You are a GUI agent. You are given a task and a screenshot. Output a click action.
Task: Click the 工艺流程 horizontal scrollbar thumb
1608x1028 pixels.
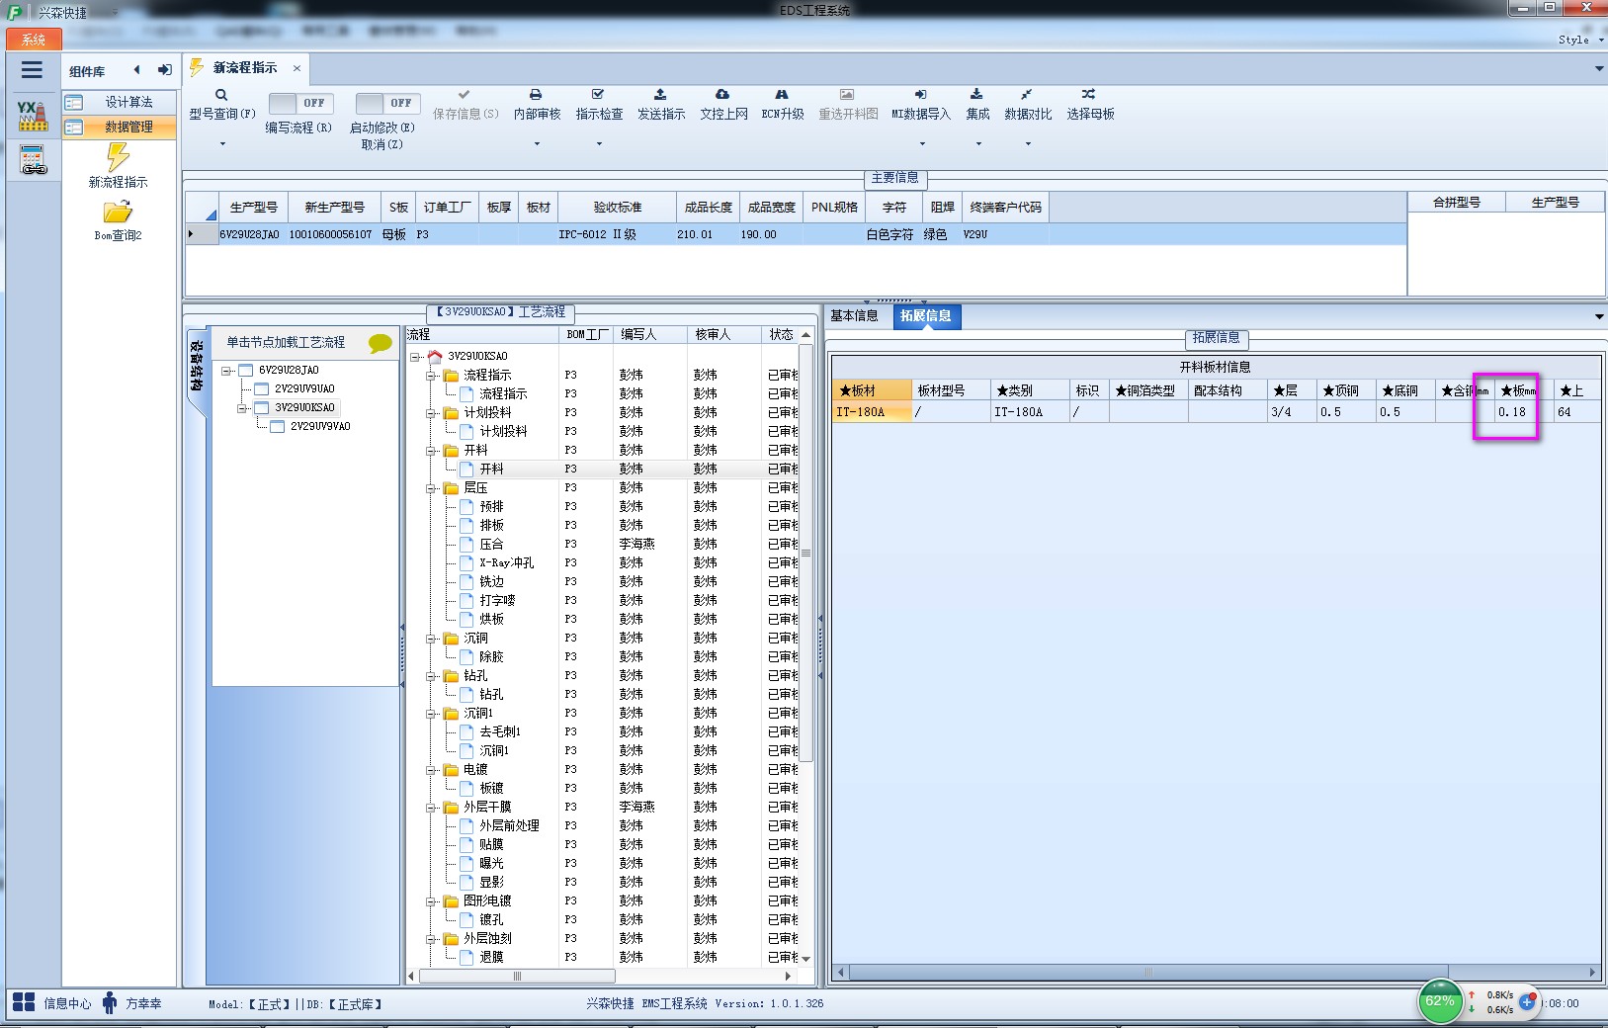518,976
